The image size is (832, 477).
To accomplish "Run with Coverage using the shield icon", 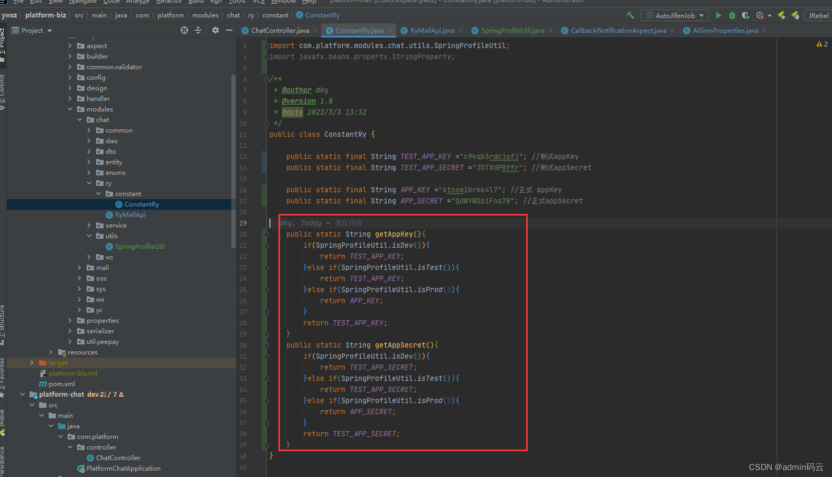I will click(745, 15).
